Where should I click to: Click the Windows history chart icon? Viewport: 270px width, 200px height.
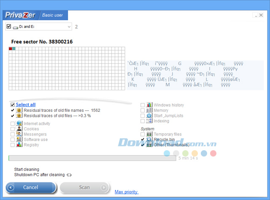[x=149, y=105]
